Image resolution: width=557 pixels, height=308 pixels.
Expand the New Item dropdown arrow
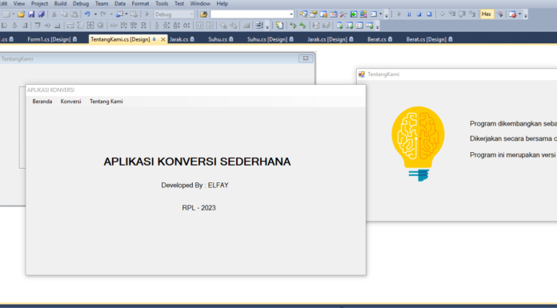coord(14,14)
